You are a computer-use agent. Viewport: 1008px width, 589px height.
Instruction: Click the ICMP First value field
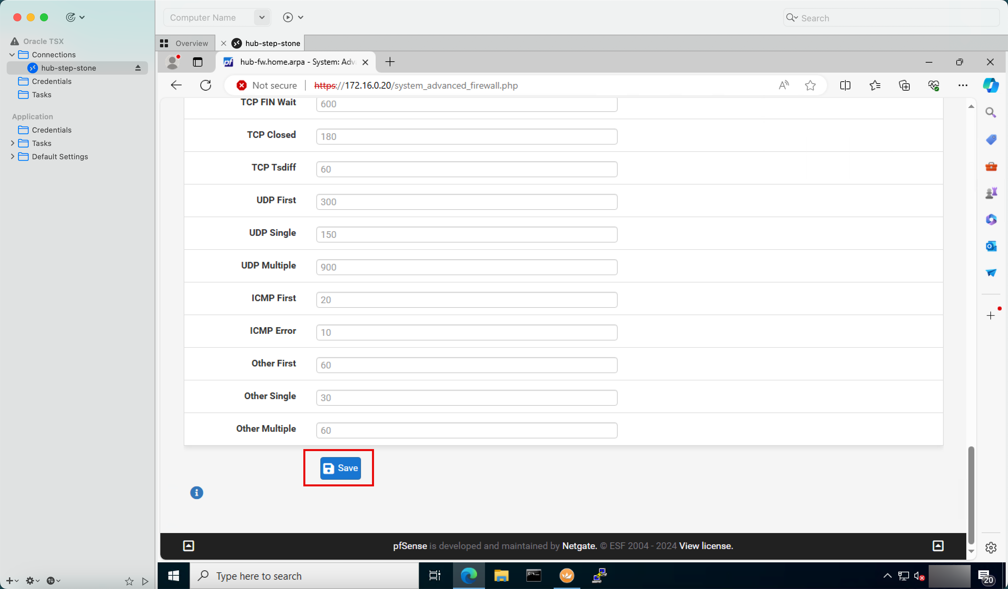pyautogui.click(x=466, y=299)
